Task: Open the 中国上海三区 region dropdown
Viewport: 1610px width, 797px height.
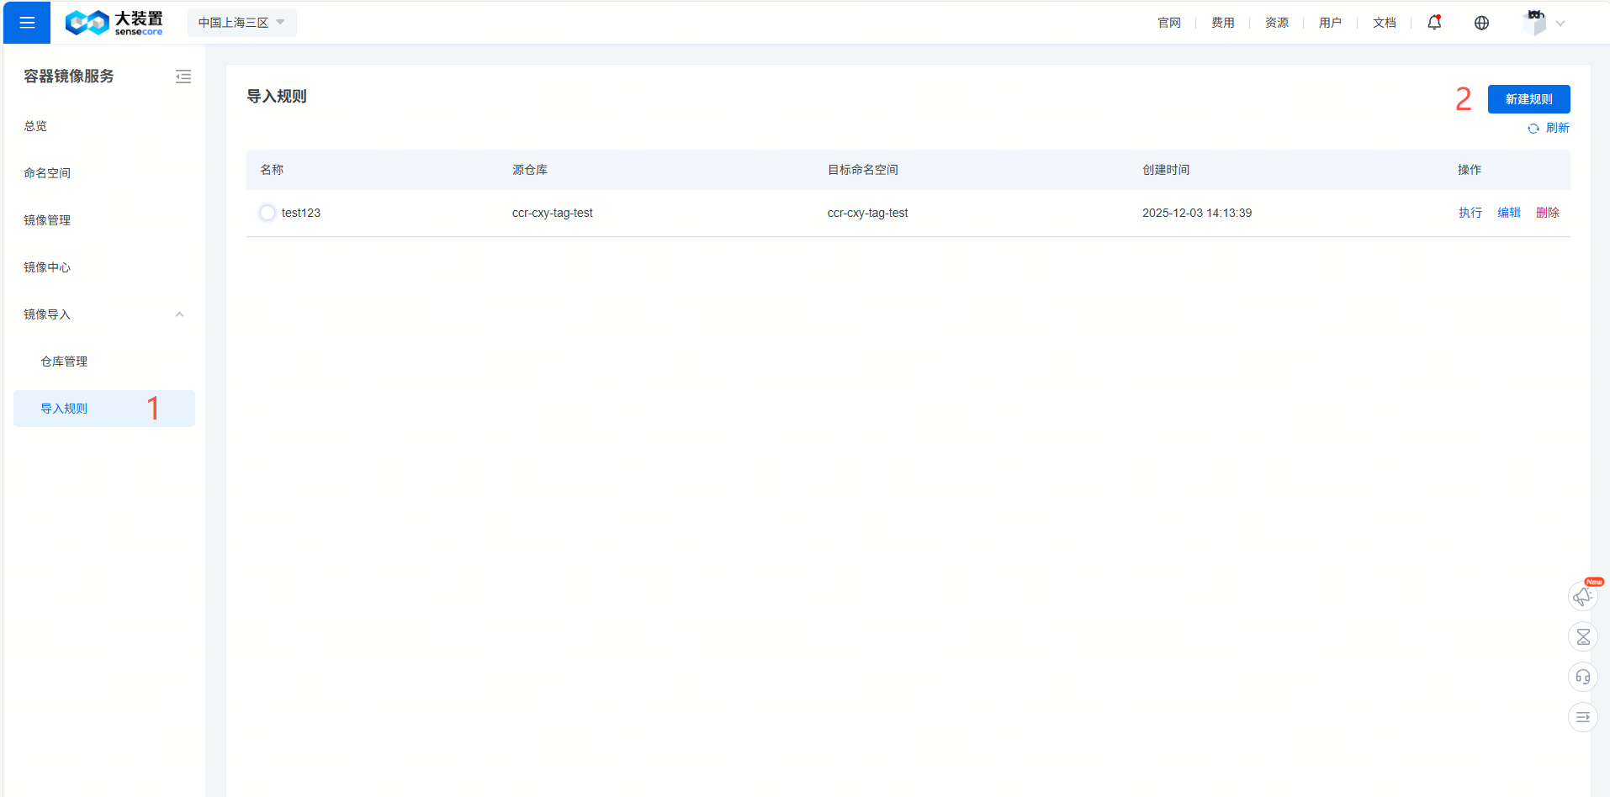Action: 241,23
